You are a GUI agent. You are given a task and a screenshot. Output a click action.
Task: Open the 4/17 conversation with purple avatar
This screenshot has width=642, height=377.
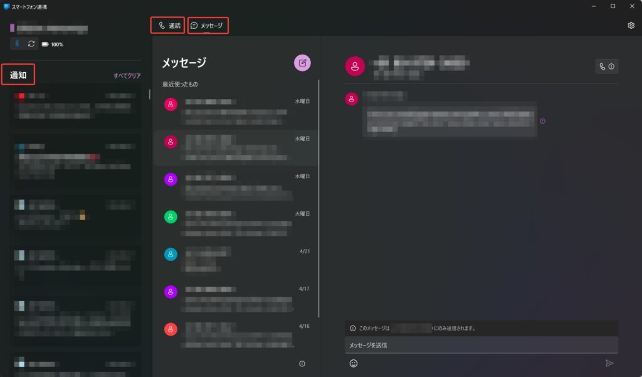pyautogui.click(x=236, y=298)
